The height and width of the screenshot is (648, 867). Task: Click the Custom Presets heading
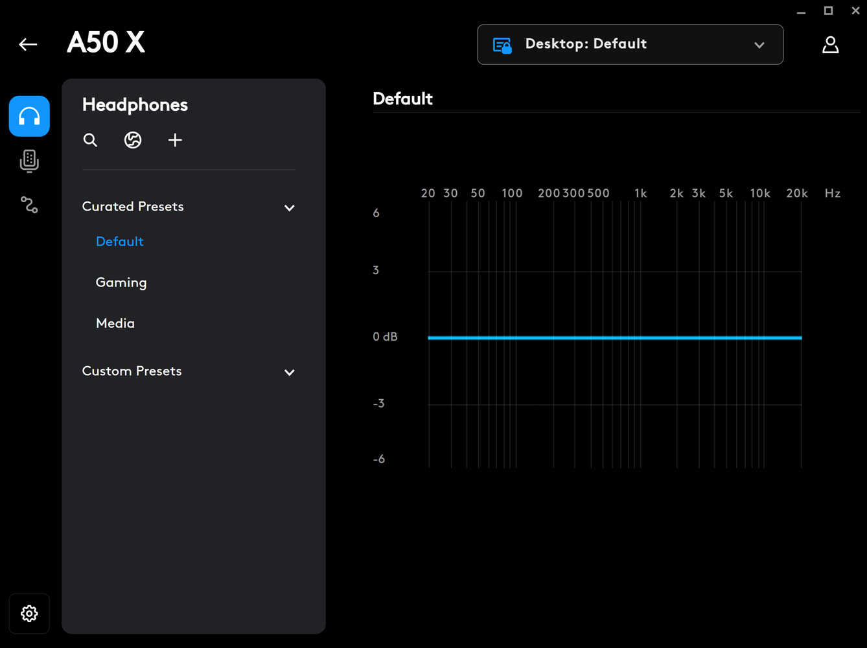coord(132,371)
